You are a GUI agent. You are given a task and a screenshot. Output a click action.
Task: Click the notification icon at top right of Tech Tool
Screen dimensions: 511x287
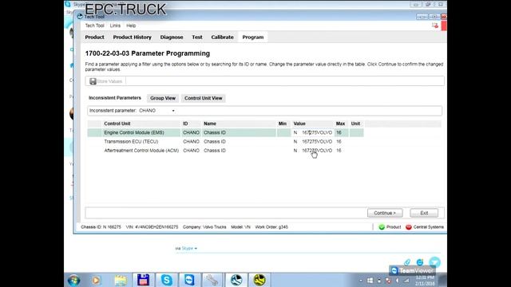(434, 26)
